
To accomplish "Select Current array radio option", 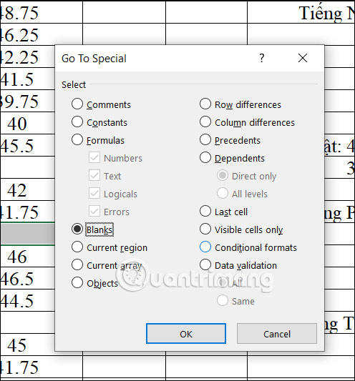I will click(x=77, y=265).
